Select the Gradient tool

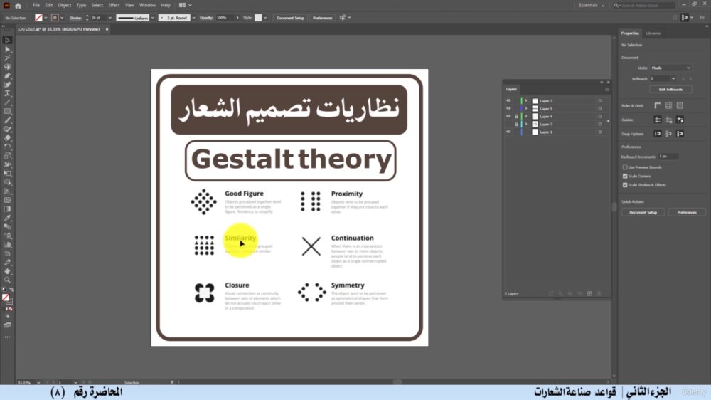(x=7, y=209)
